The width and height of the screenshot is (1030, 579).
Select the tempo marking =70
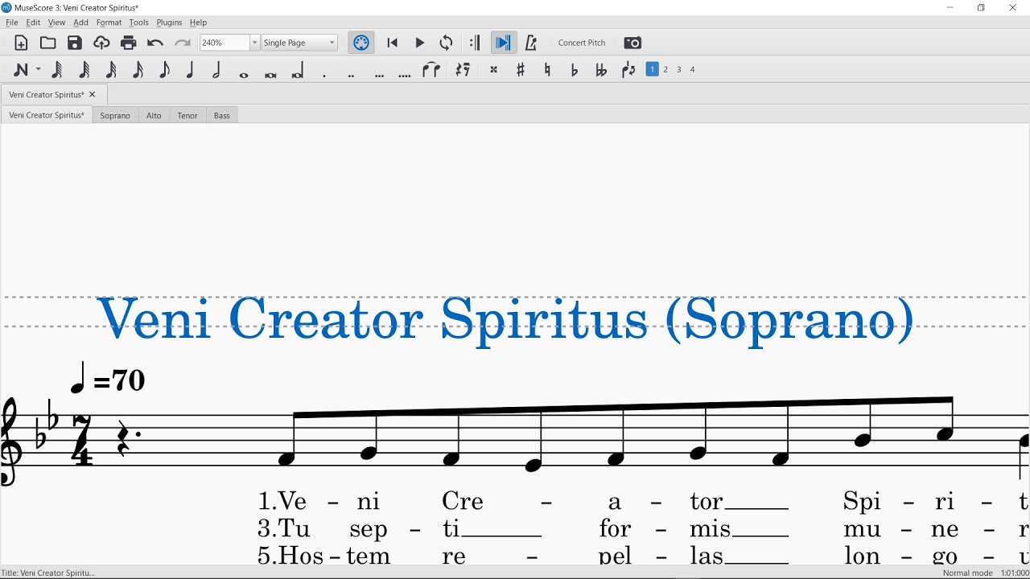[109, 378]
